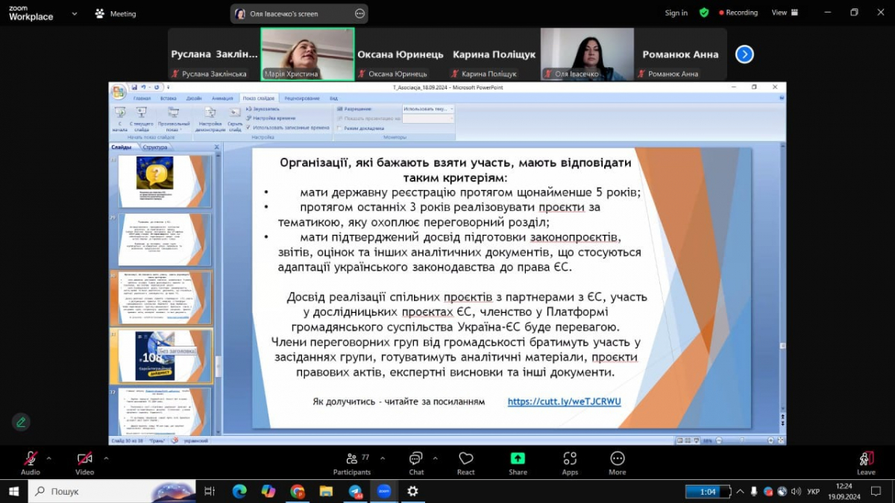
Task: Start the slideshow from the beginning (С начала)
Action: click(122, 116)
